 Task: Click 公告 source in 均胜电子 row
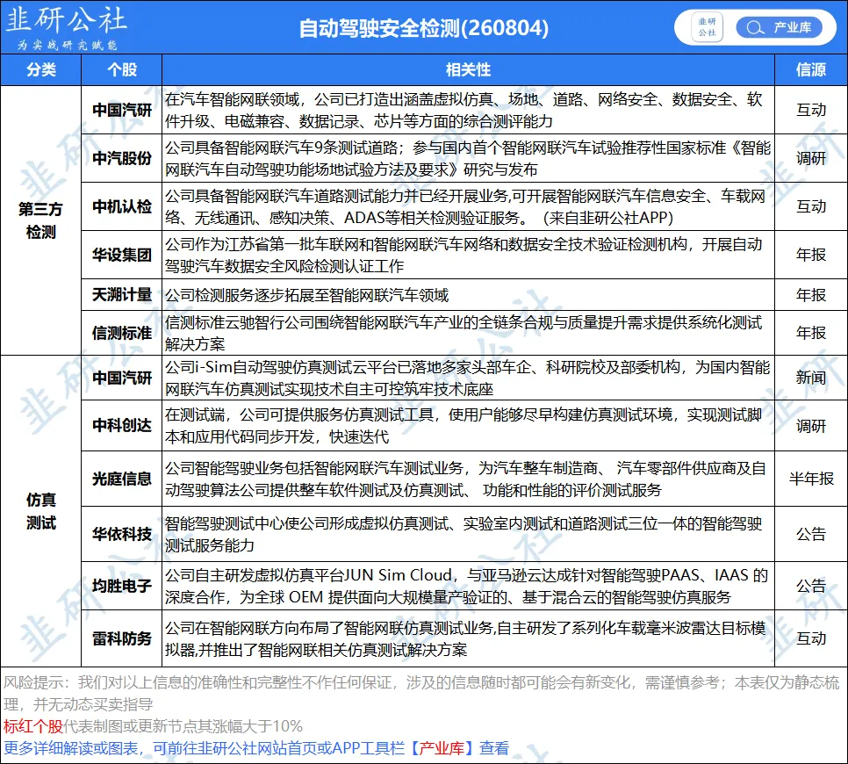click(810, 586)
